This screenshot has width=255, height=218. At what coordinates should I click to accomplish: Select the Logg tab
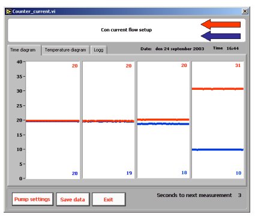[98, 50]
